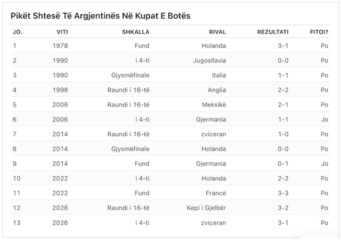Click the RIVAL column header
Viewport: 341px width, 240px height.
(x=217, y=32)
